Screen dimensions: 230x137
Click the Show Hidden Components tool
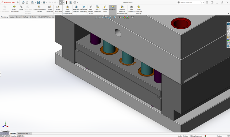[67, 10]
